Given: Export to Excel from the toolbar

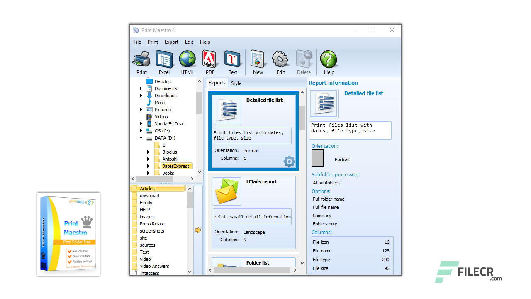Looking at the screenshot, I should (x=164, y=62).
